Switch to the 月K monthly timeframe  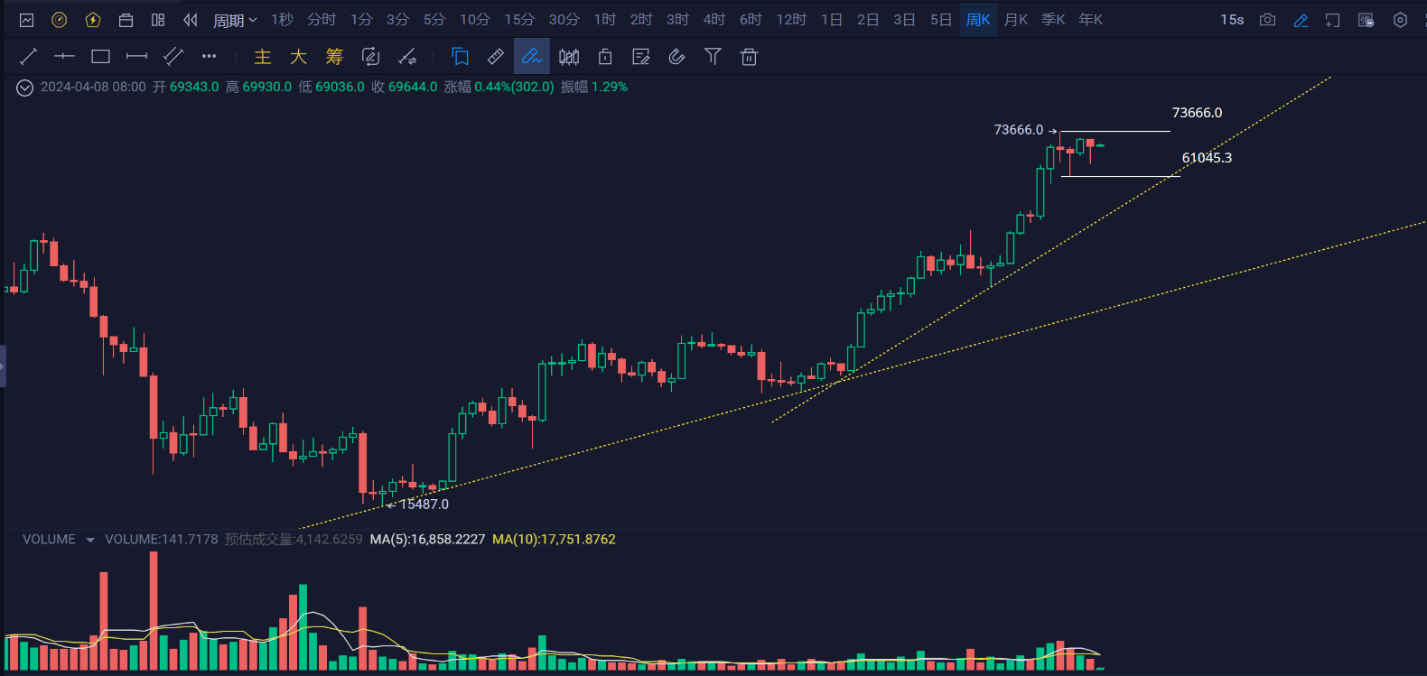pyautogui.click(x=1016, y=20)
